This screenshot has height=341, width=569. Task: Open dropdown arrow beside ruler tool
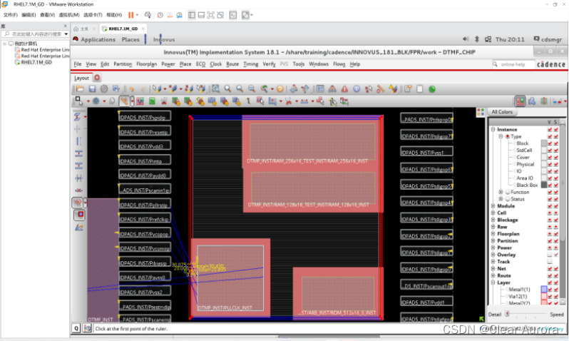(x=132, y=101)
